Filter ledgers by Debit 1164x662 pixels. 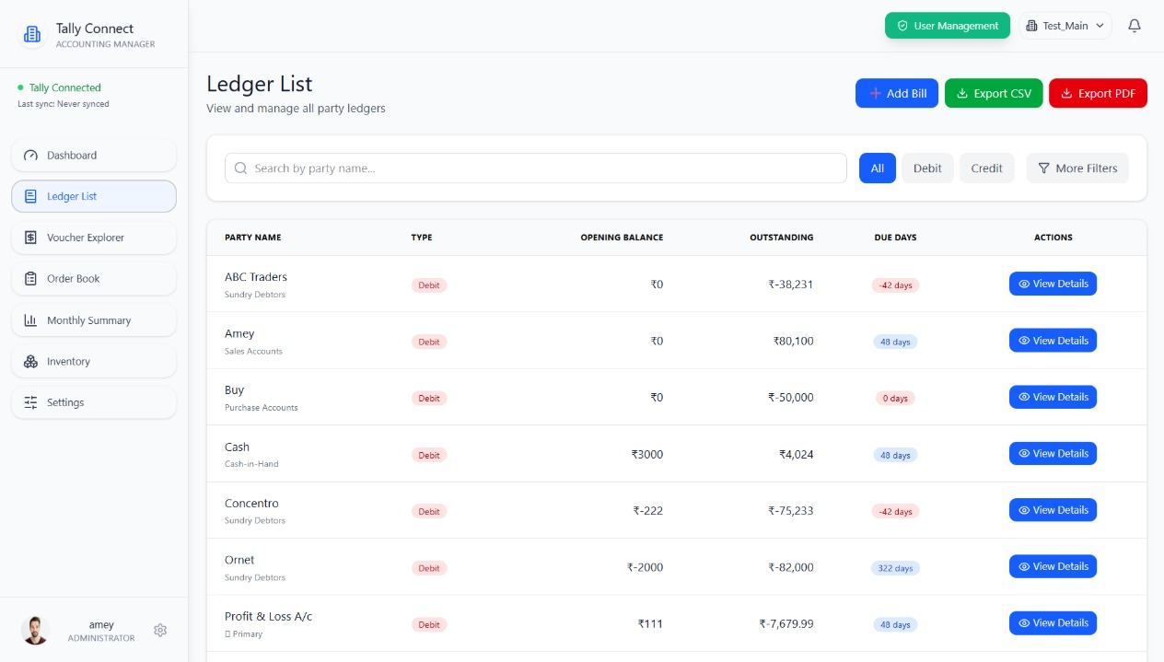point(927,168)
